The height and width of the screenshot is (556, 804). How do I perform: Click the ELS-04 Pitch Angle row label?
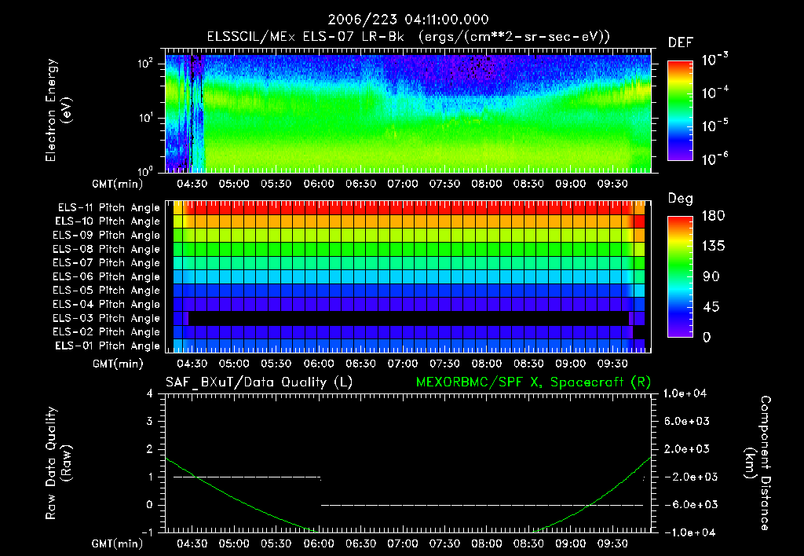coord(106,304)
